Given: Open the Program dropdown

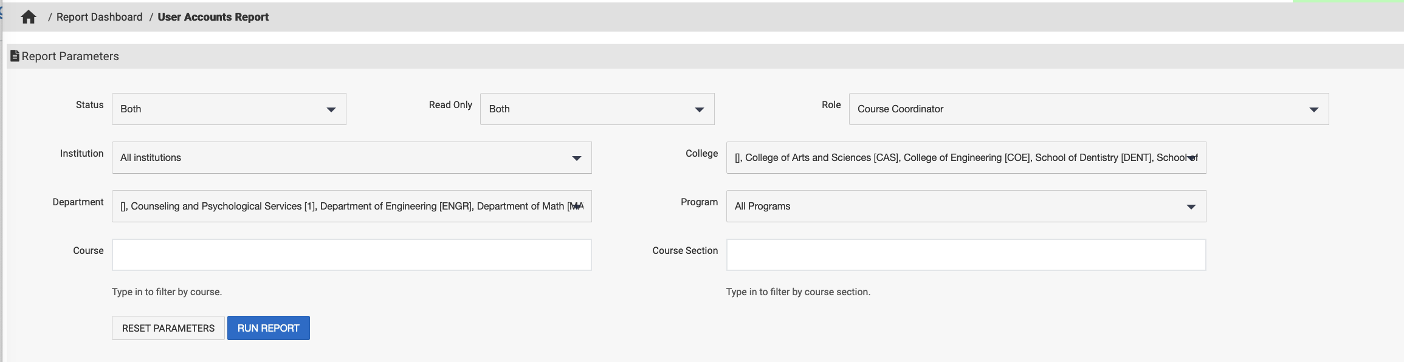Looking at the screenshot, I should click(x=966, y=207).
